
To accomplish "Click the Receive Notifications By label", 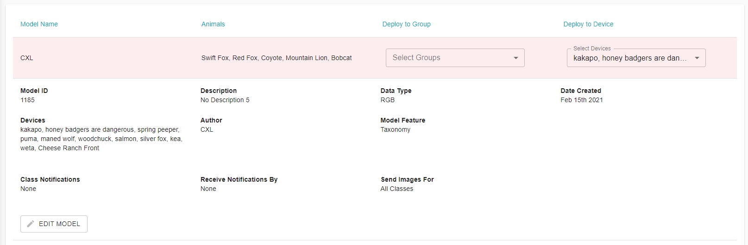I will (239, 179).
